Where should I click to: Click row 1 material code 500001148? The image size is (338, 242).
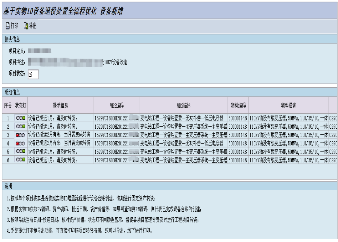click(x=238, y=118)
